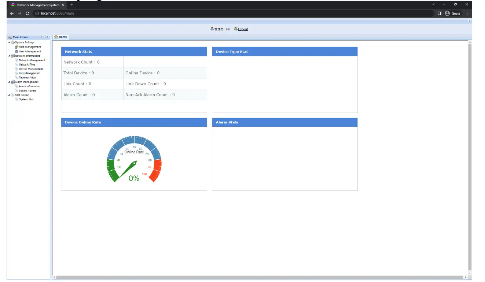Open Role Management from the sidebar

pos(29,47)
